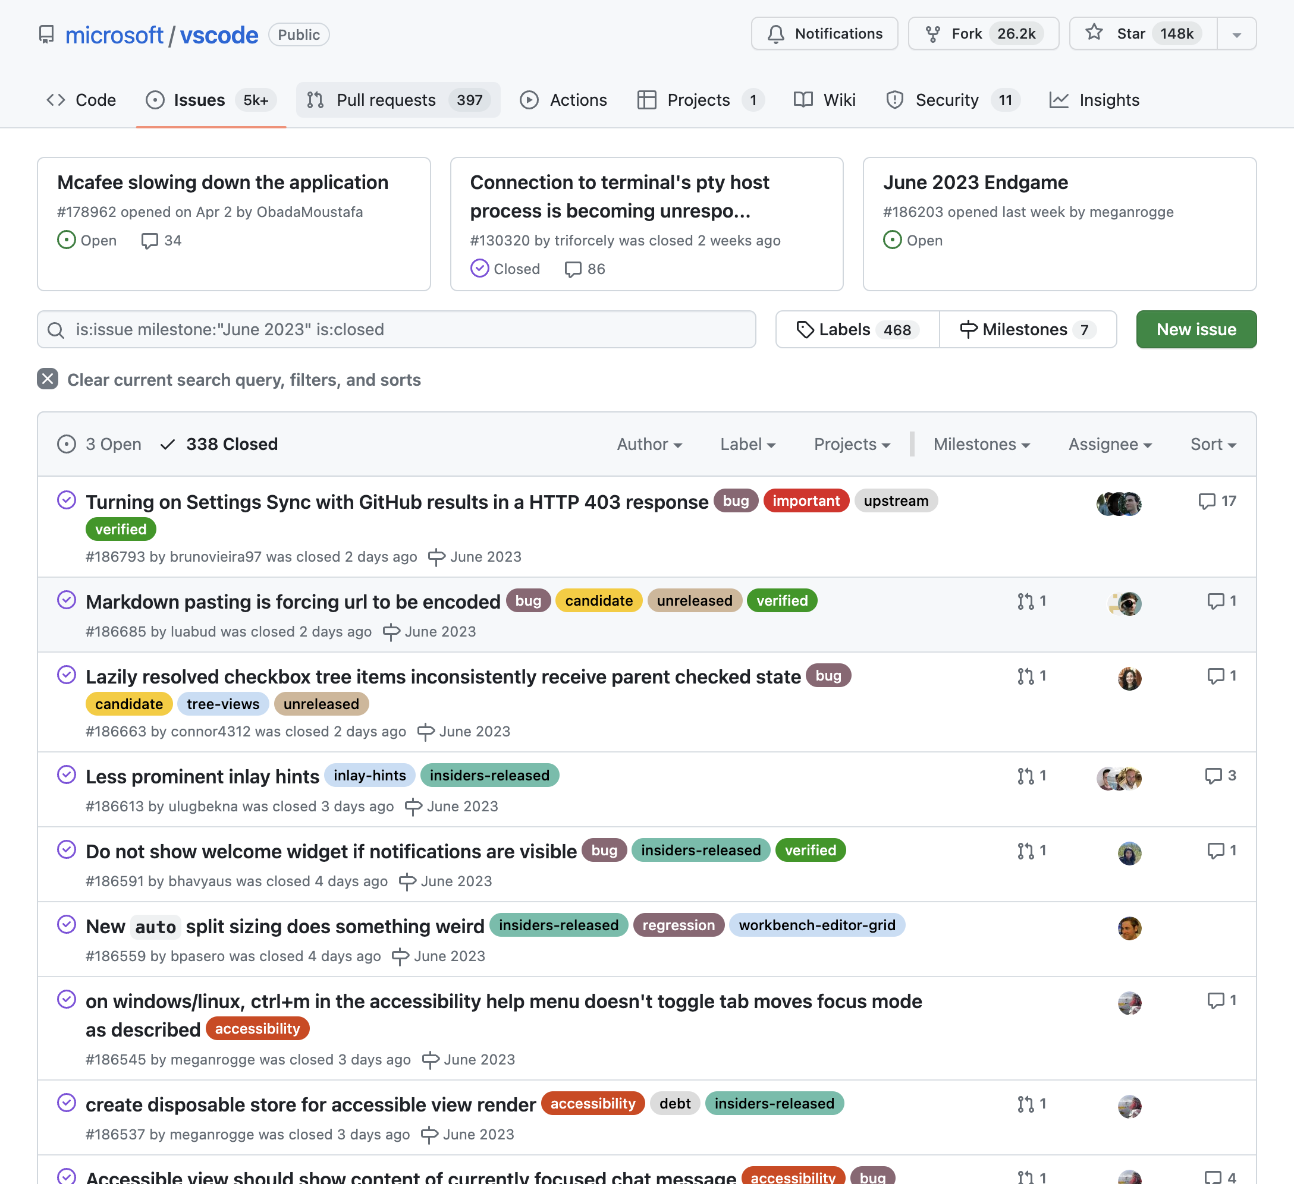
Task: Click author connor4312 link
Action: coord(211,731)
